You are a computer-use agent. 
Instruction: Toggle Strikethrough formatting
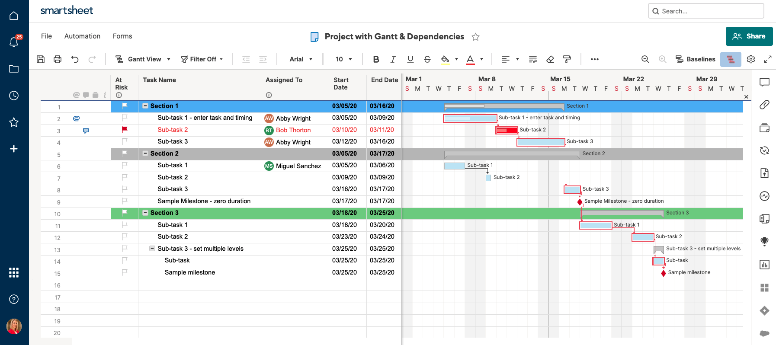tap(427, 59)
